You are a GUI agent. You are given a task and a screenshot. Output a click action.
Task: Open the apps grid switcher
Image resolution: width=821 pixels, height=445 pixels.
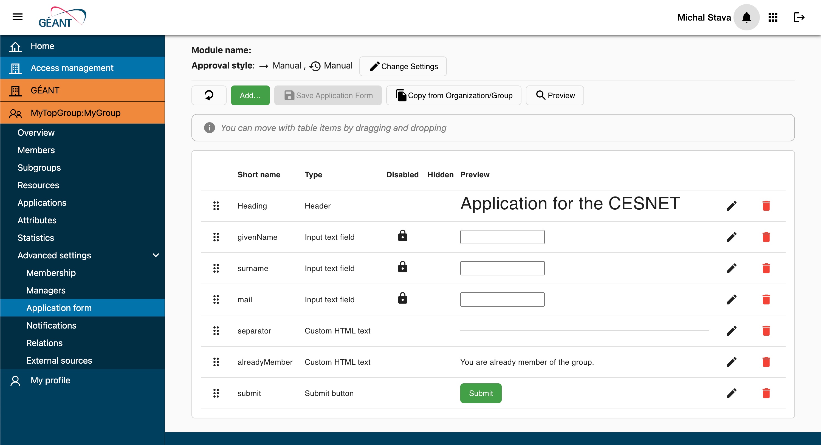(x=773, y=17)
